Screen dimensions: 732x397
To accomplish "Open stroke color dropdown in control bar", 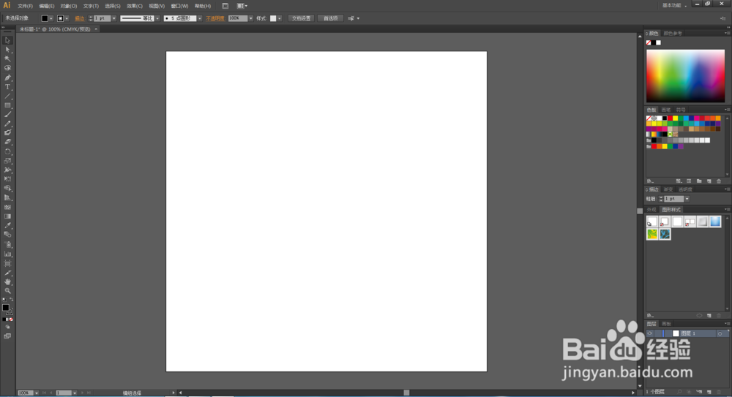I will pyautogui.click(x=67, y=19).
